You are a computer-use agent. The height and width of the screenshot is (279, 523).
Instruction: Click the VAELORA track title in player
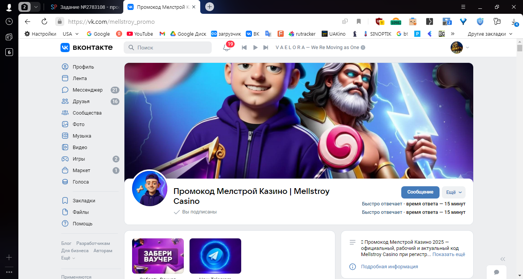tap(317, 48)
